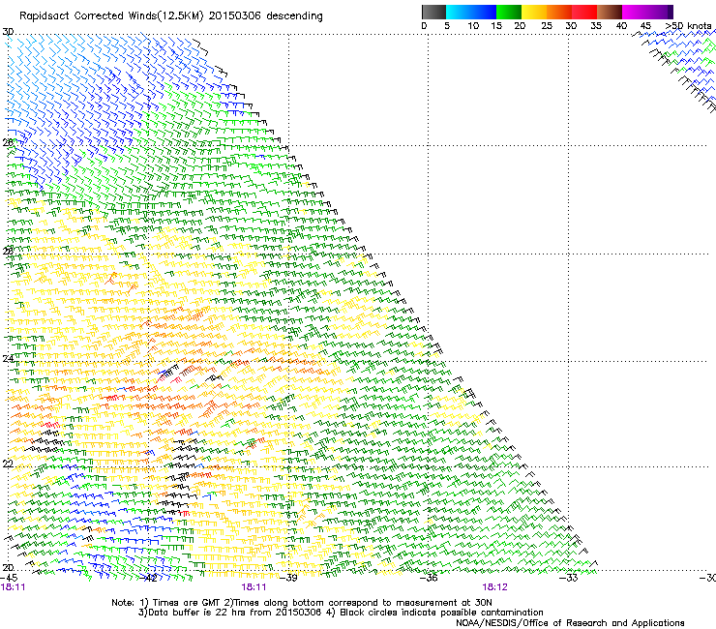Select the blue 10-15 knots legend swatch

tap(484, 12)
